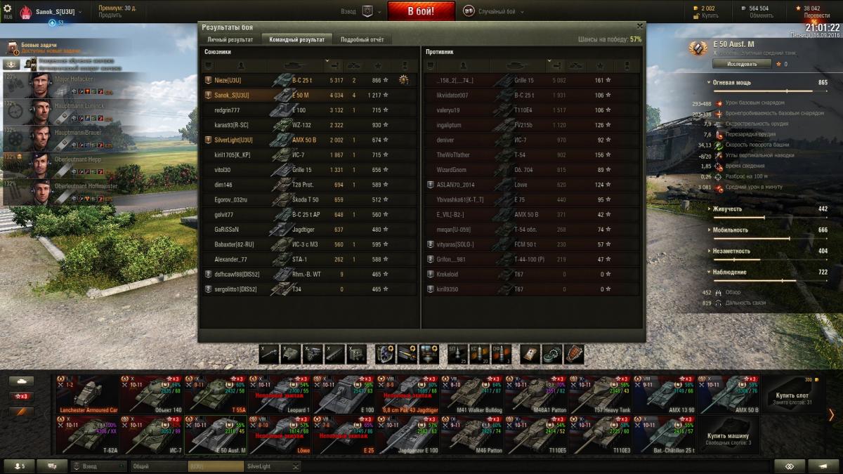Select Löwe tank in carousel

pyautogui.click(x=280, y=435)
